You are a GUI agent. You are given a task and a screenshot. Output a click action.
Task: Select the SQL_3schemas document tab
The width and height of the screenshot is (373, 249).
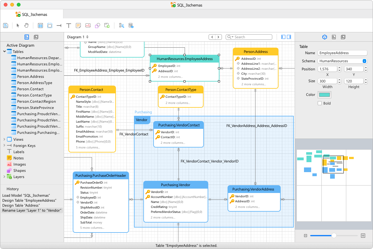pos(31,14)
